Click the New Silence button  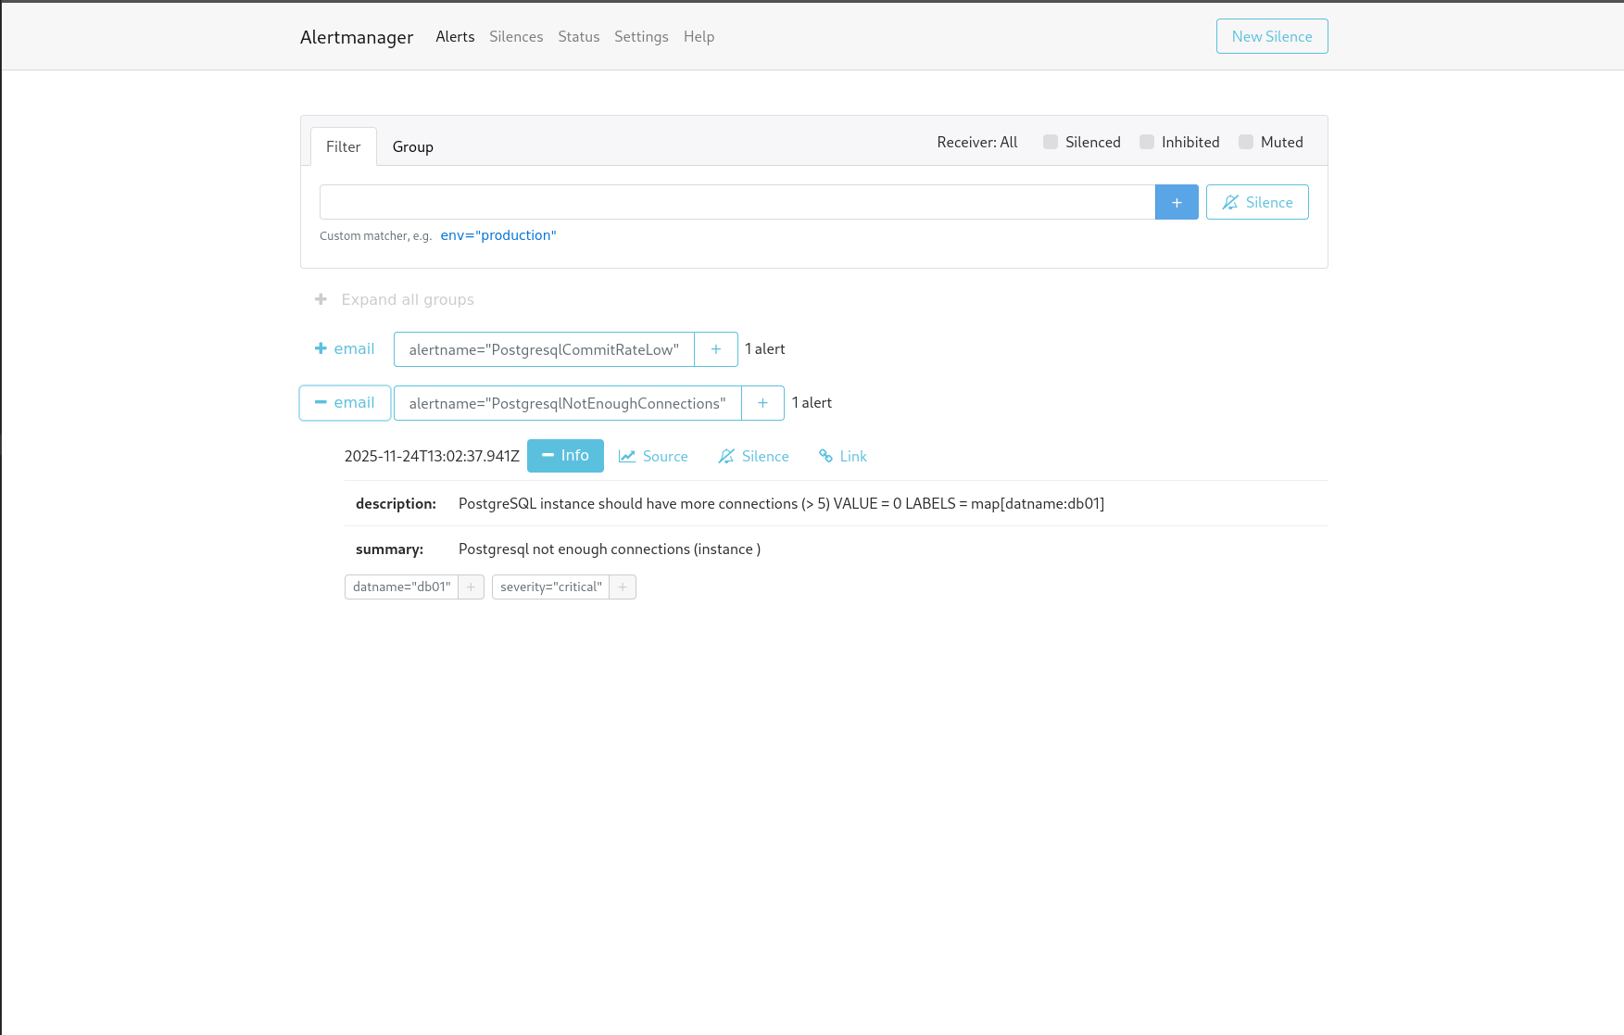tap(1271, 36)
